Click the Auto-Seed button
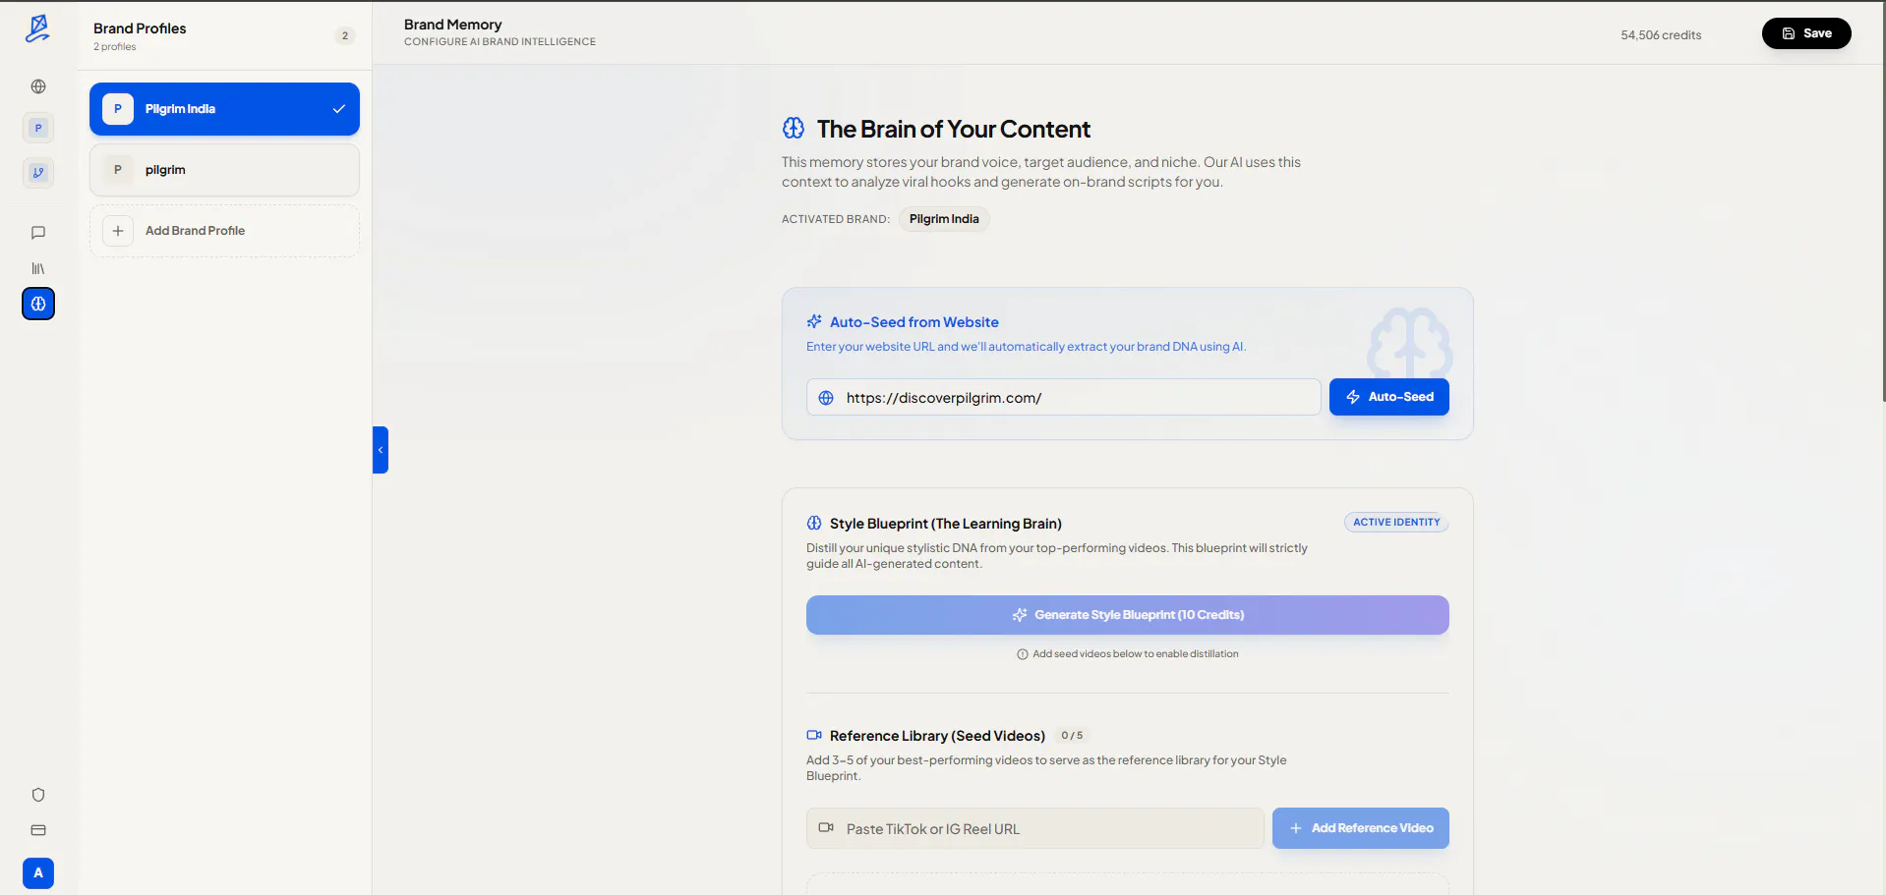This screenshot has width=1886, height=895. pyautogui.click(x=1389, y=397)
